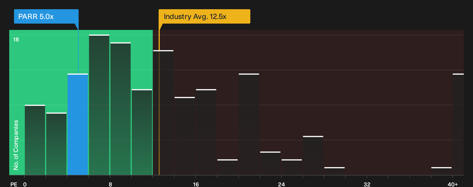Select the first bar at PE 0

(x=35, y=140)
